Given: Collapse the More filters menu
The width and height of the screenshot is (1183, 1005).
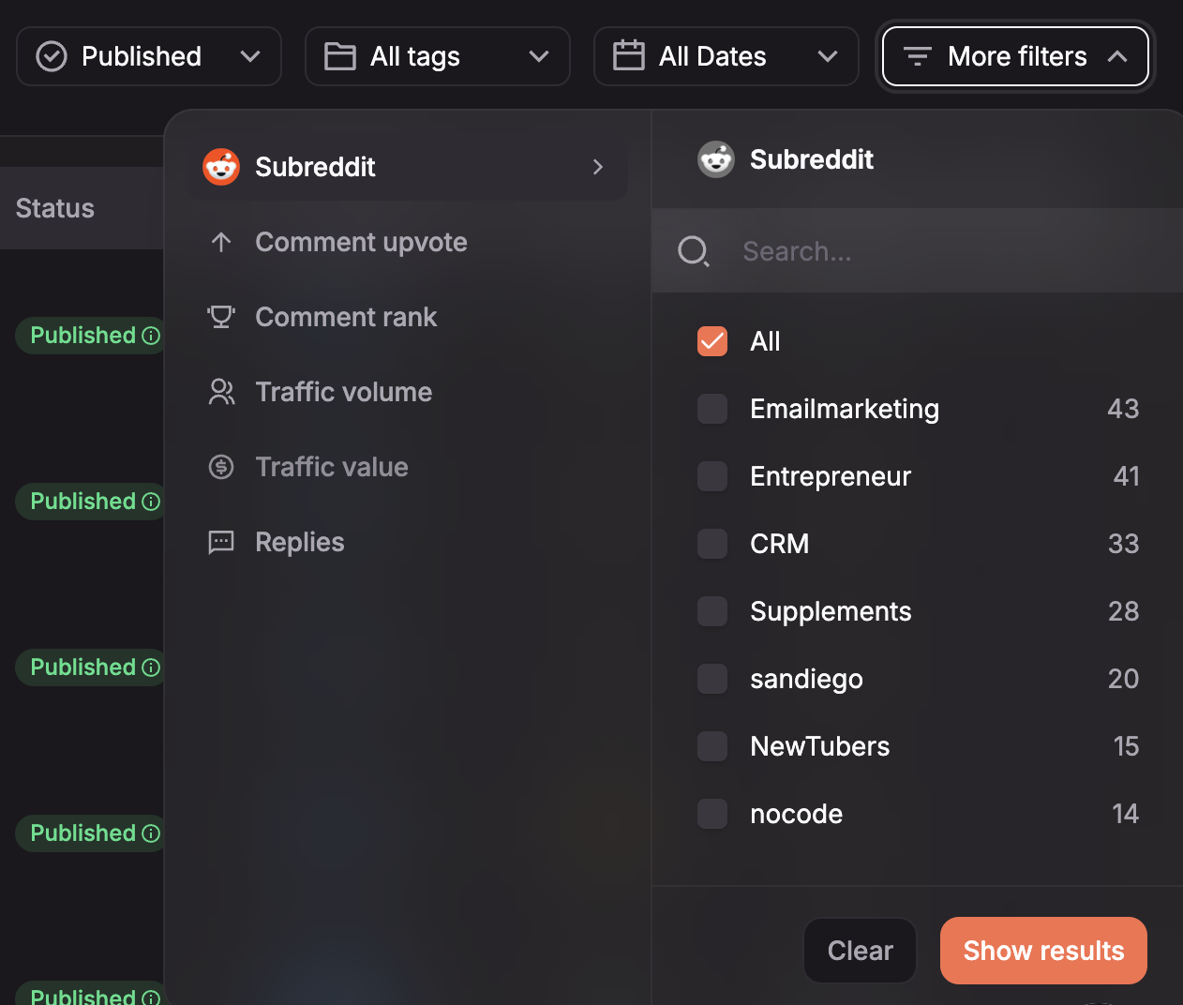Looking at the screenshot, I should pyautogui.click(x=1015, y=56).
